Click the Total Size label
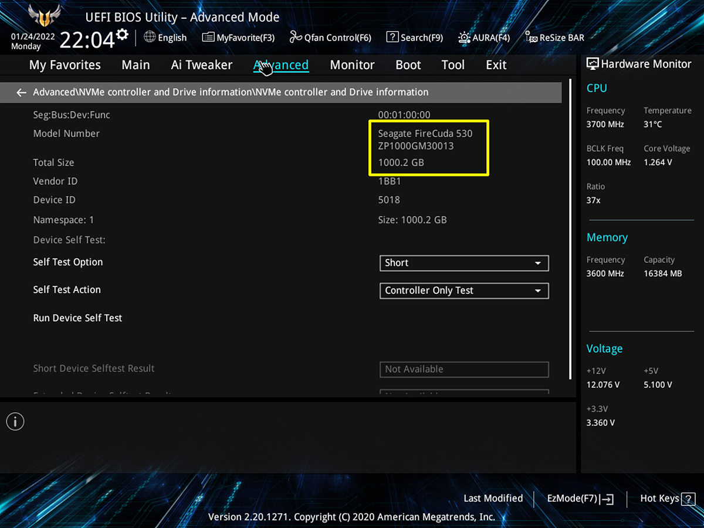The height and width of the screenshot is (528, 704). point(53,163)
